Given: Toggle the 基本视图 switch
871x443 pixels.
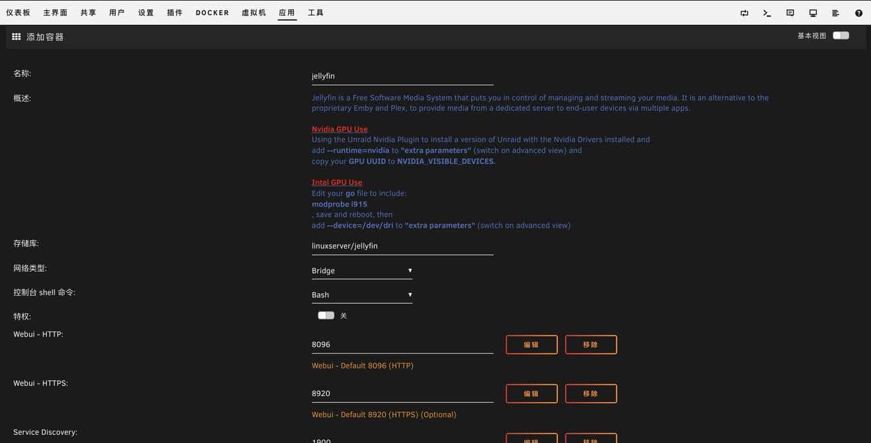Looking at the screenshot, I should pos(840,35).
